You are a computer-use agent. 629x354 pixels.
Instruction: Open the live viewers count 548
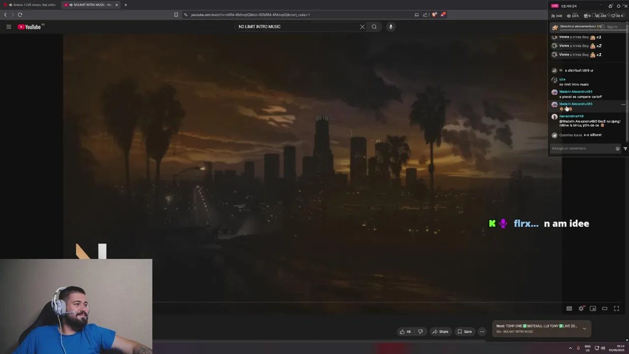[557, 16]
